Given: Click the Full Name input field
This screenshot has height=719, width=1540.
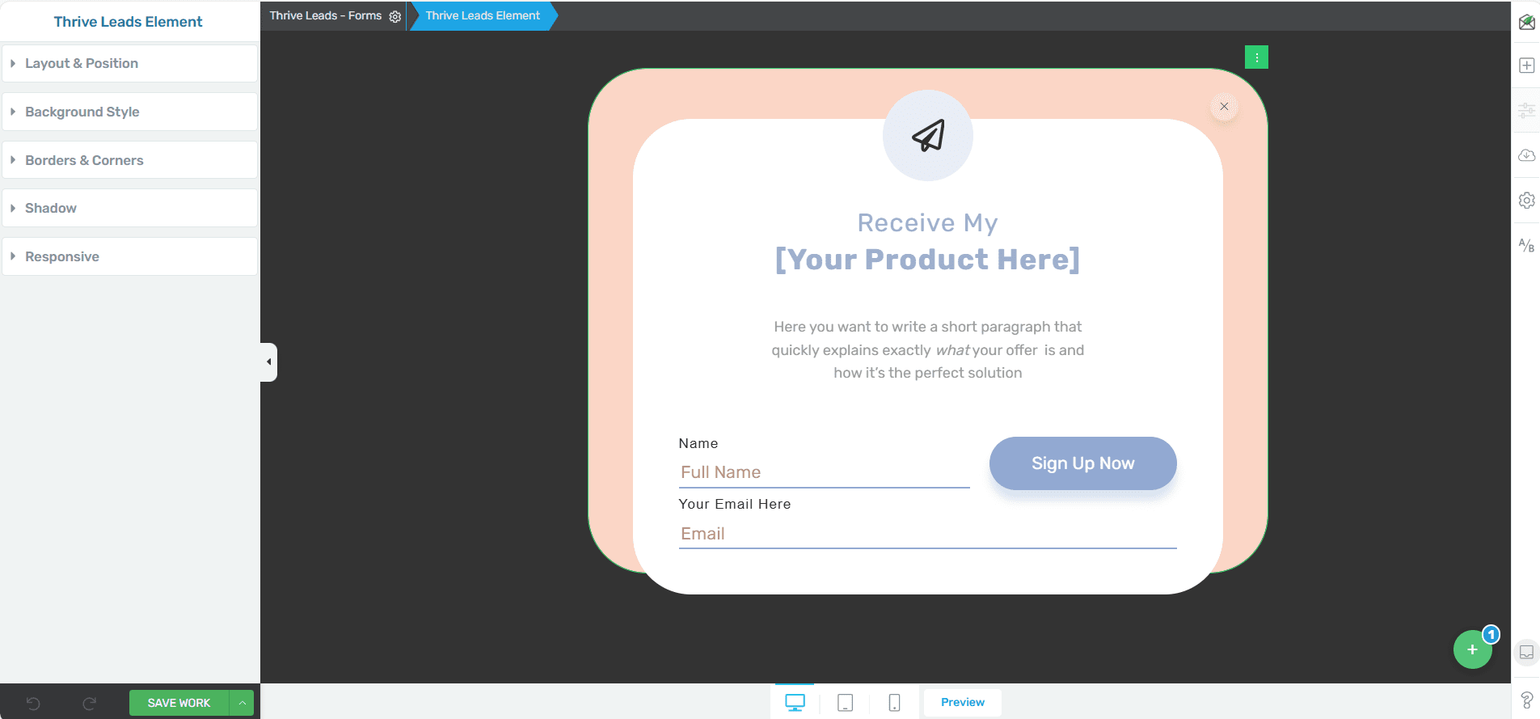Looking at the screenshot, I should tap(823, 472).
